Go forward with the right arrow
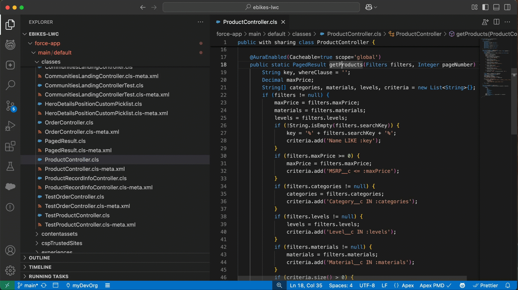Viewport: 518px width, 290px height. point(154,7)
